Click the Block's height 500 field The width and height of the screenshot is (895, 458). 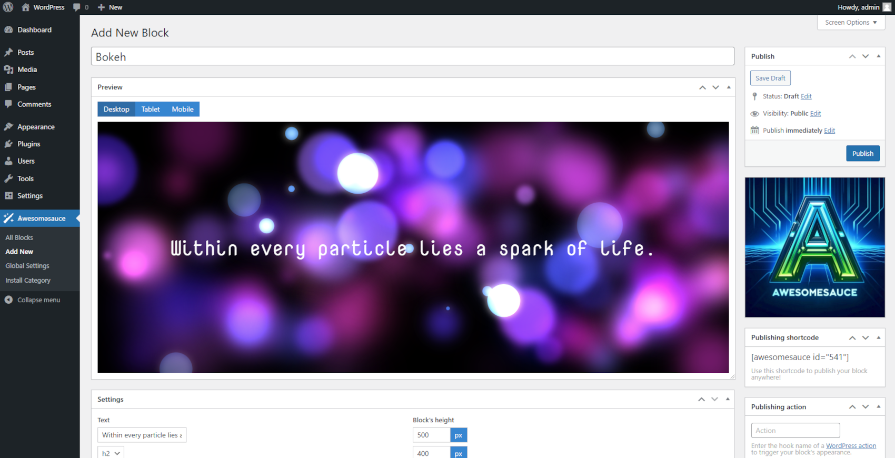click(432, 435)
